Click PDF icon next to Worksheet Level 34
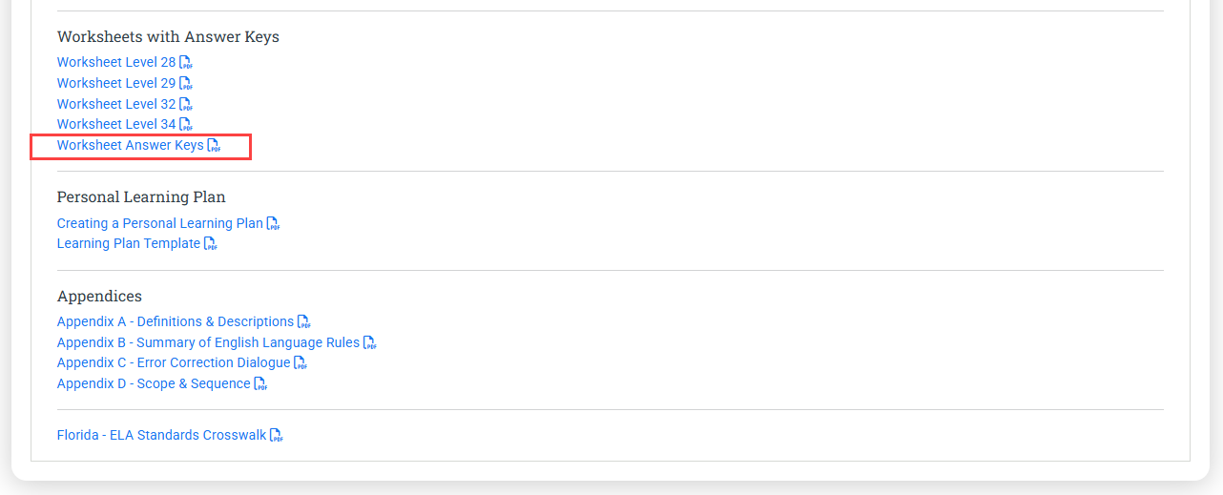The image size is (1223, 495). 186,125
